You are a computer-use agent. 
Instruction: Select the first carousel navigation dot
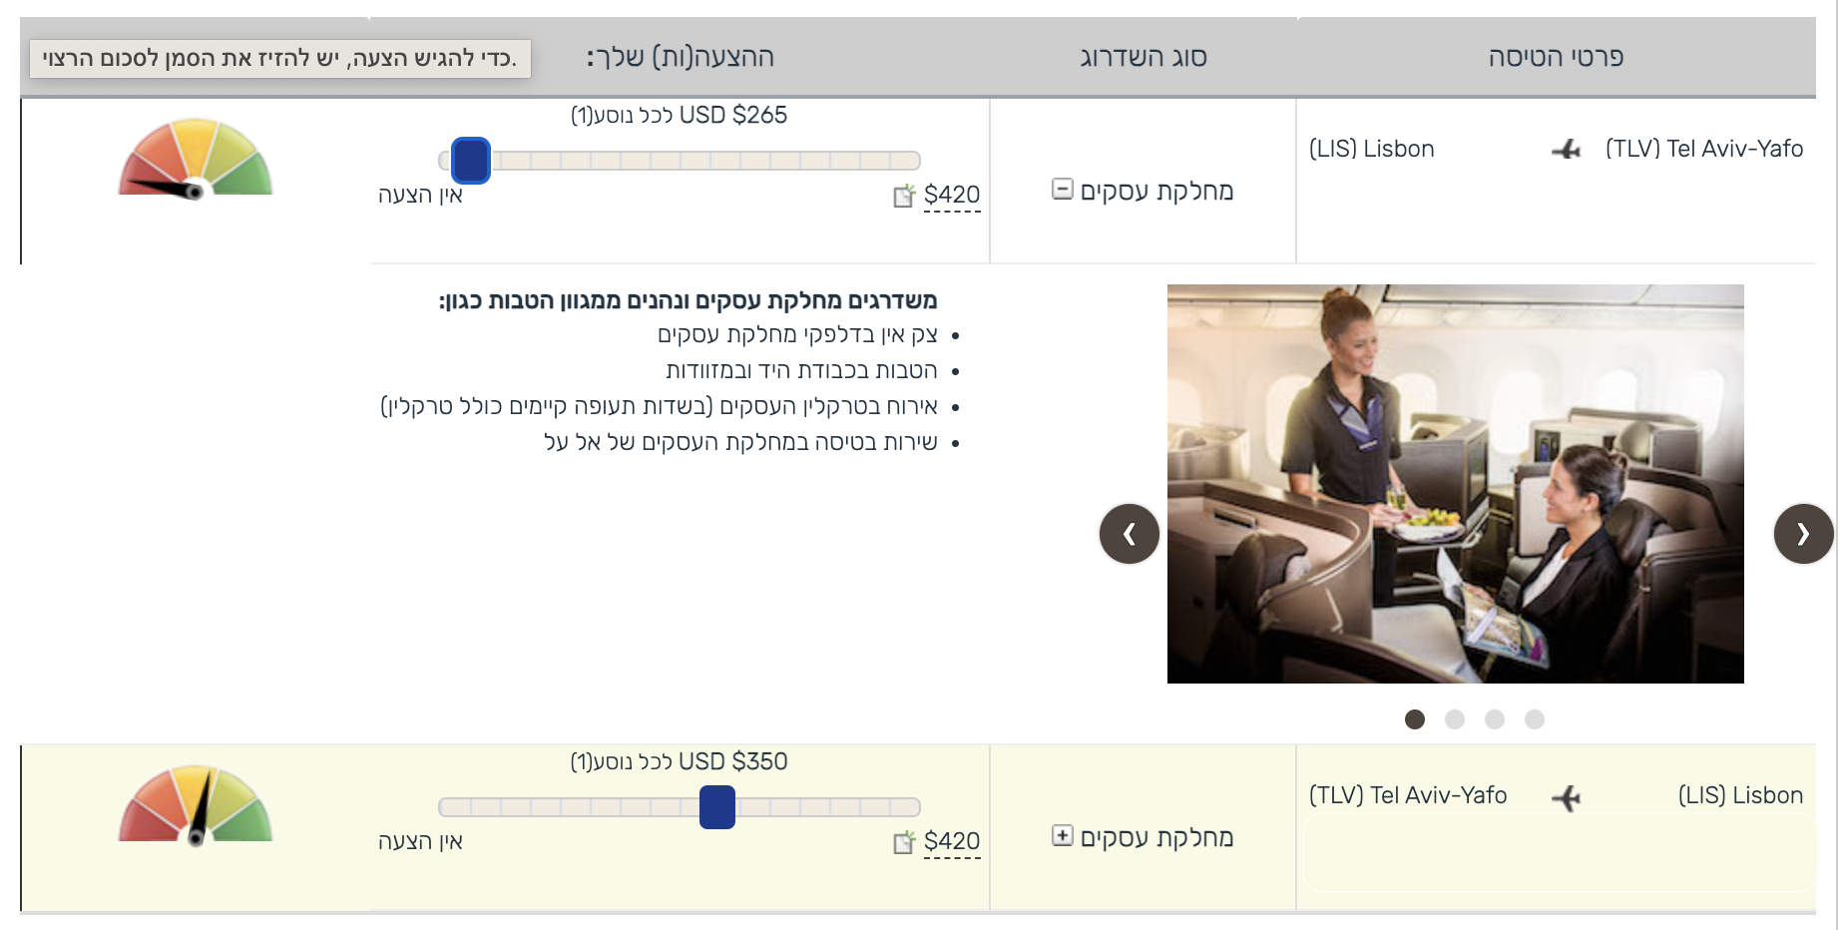(1414, 718)
